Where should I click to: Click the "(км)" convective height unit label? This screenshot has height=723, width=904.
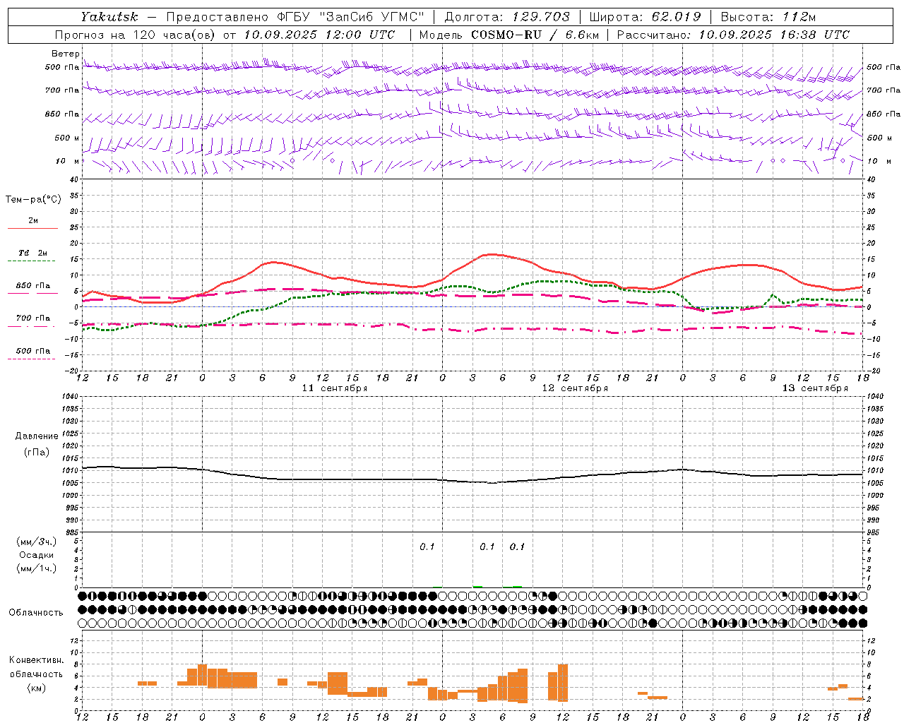point(37,688)
